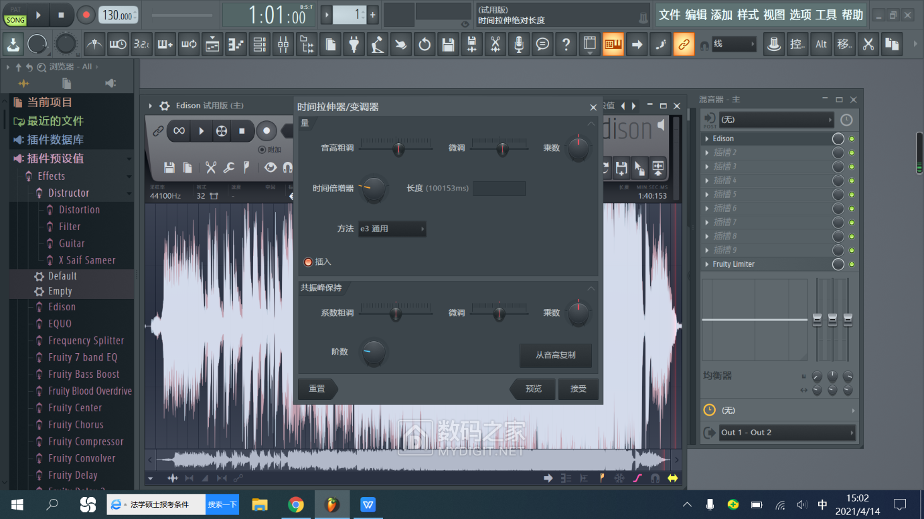The width and height of the screenshot is (924, 519).
Task: Collapse the 共振峰保持 section with its chevron
Action: point(591,288)
